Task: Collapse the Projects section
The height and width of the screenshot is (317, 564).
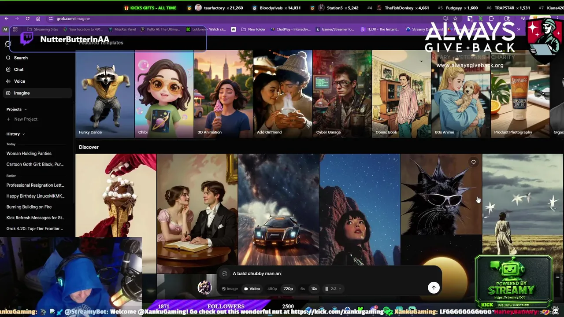Action: (x=17, y=109)
